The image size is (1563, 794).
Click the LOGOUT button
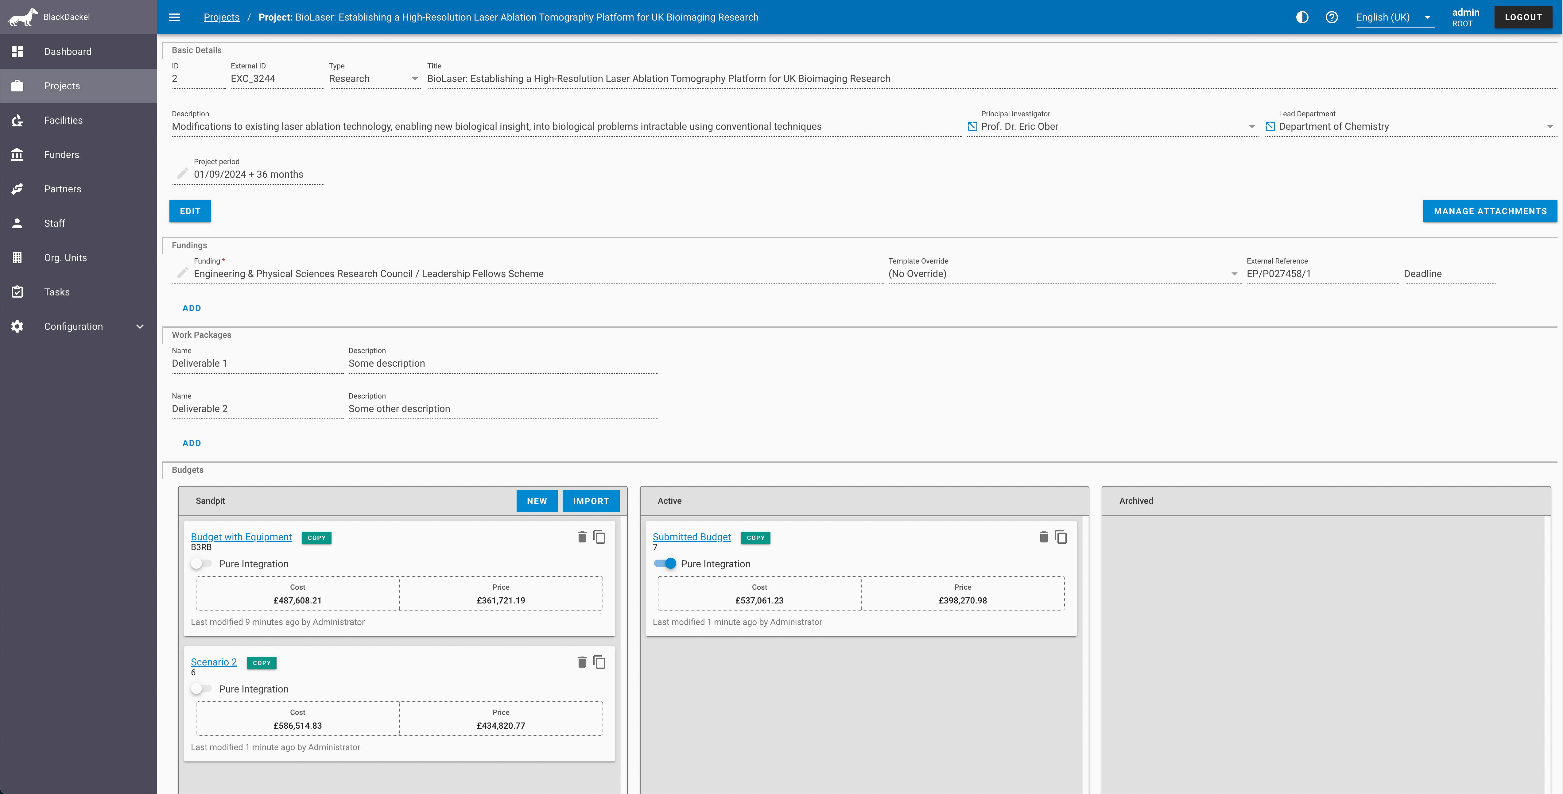click(x=1523, y=17)
